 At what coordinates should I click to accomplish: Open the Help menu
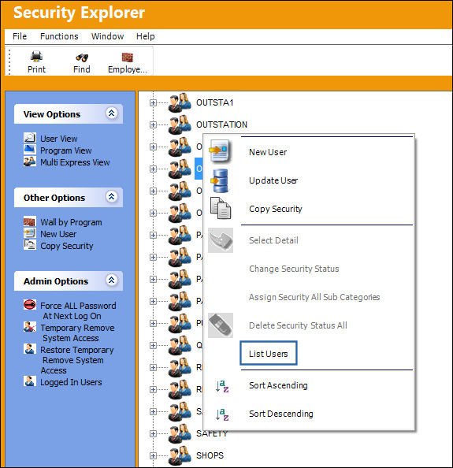click(145, 36)
